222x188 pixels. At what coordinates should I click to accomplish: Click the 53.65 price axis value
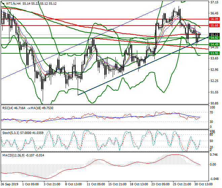point(214,58)
